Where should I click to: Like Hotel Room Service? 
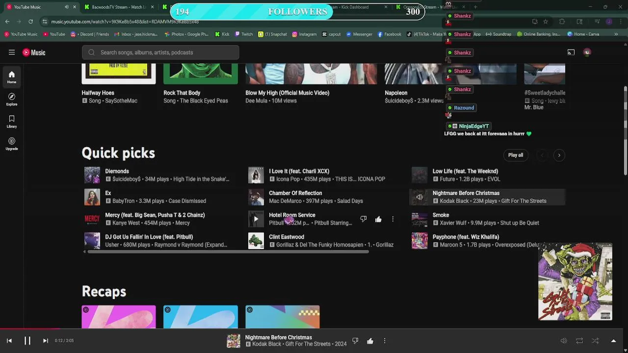[x=378, y=219]
